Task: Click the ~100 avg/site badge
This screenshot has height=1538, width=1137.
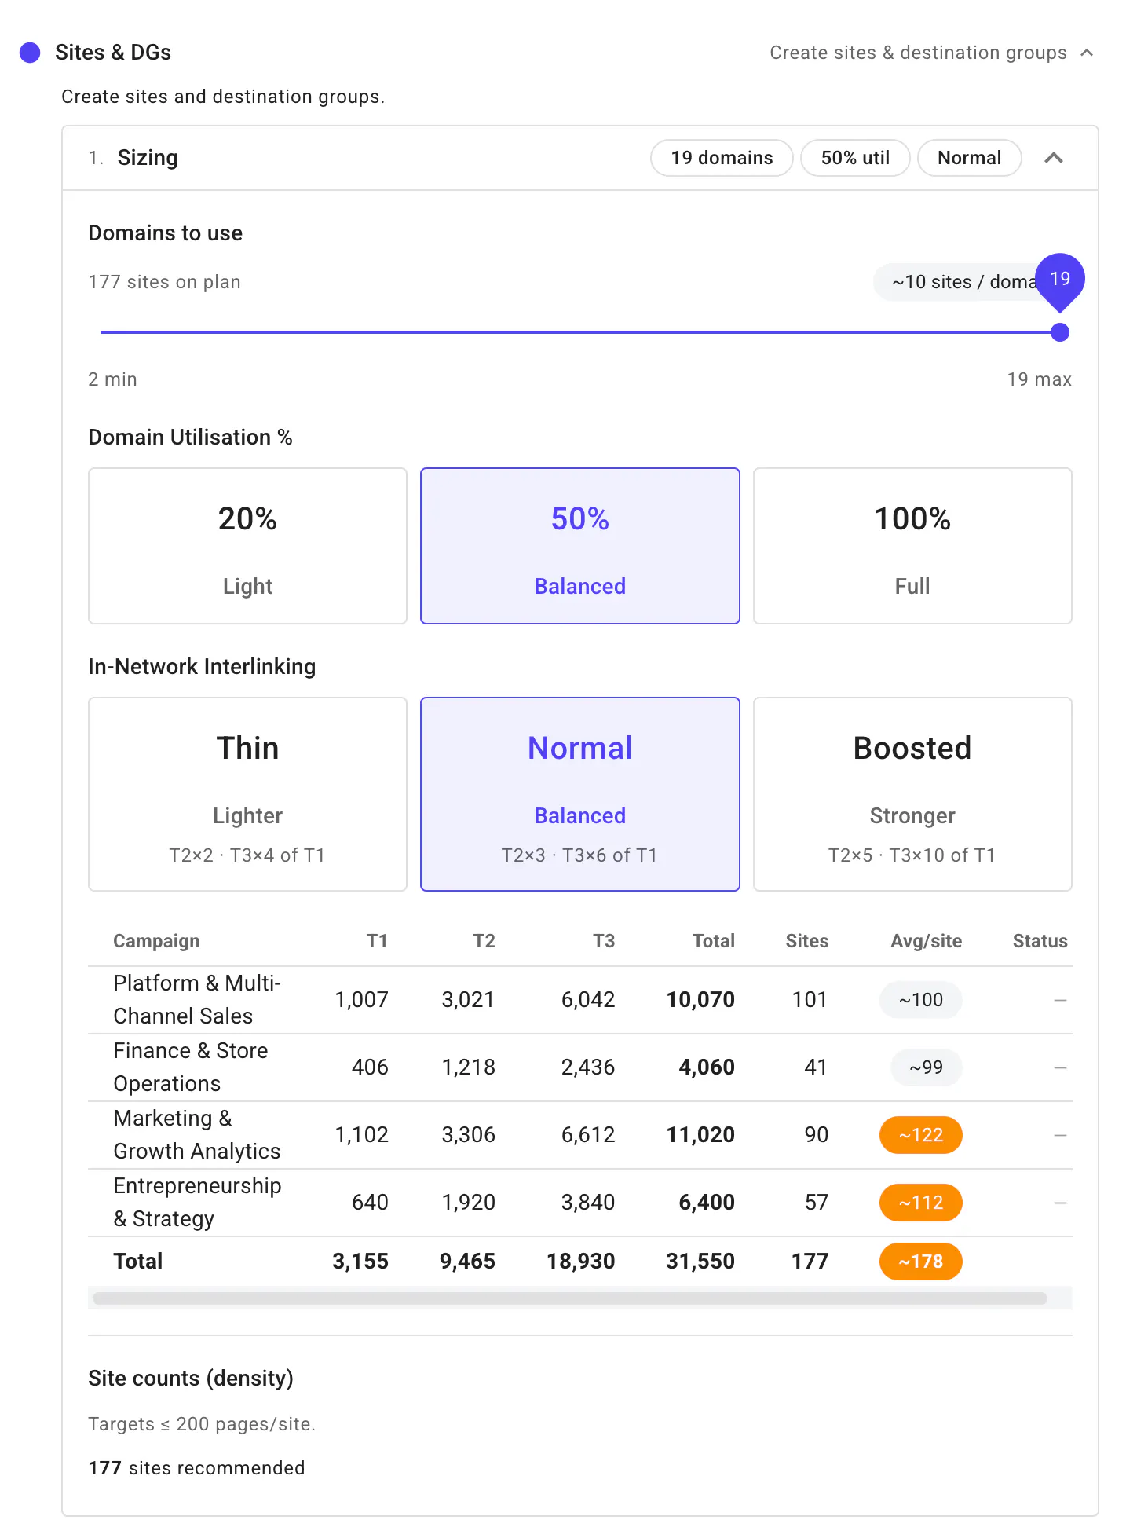Action: [921, 1000]
